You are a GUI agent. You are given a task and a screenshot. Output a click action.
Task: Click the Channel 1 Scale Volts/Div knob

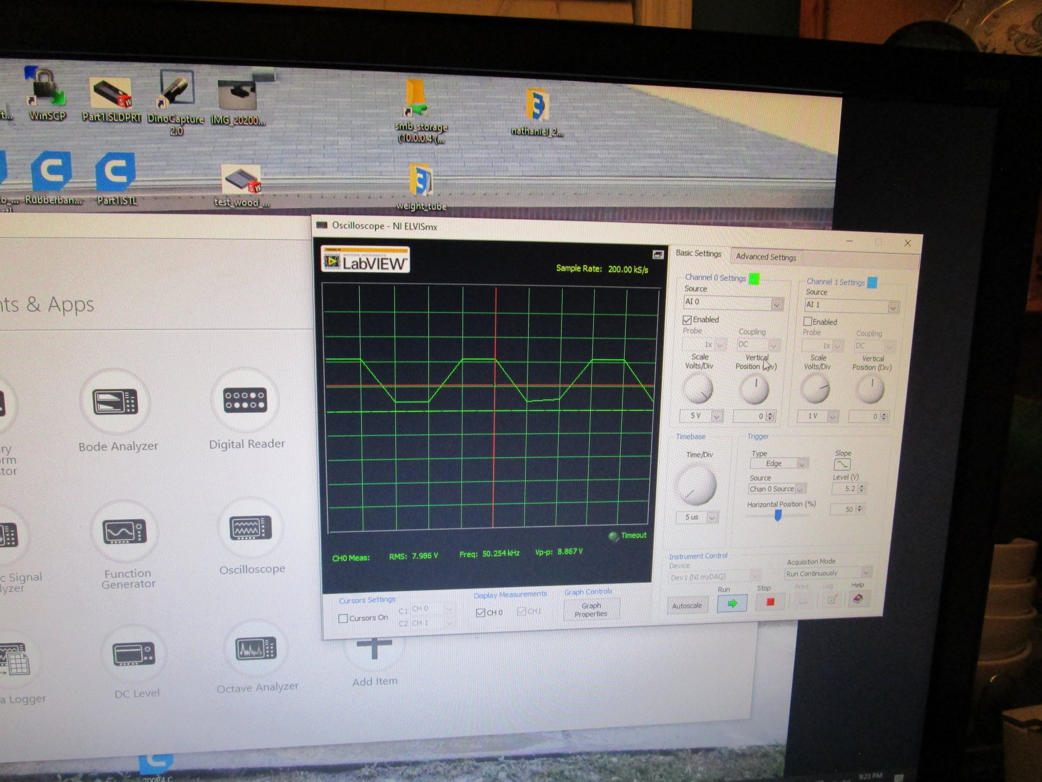click(816, 389)
